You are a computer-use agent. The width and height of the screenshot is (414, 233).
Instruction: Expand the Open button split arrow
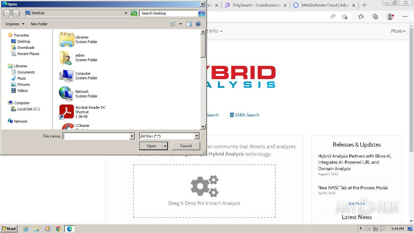tap(165, 146)
